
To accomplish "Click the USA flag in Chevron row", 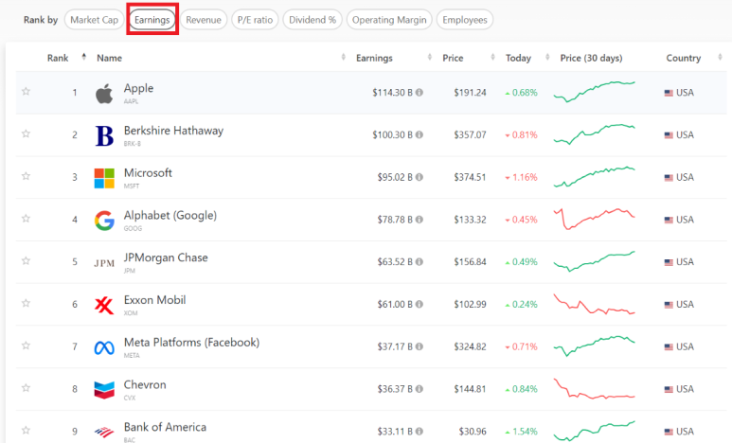I will 669,389.
